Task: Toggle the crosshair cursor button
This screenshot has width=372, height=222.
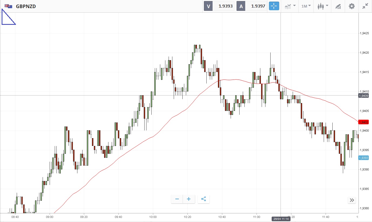Action: pos(274,6)
